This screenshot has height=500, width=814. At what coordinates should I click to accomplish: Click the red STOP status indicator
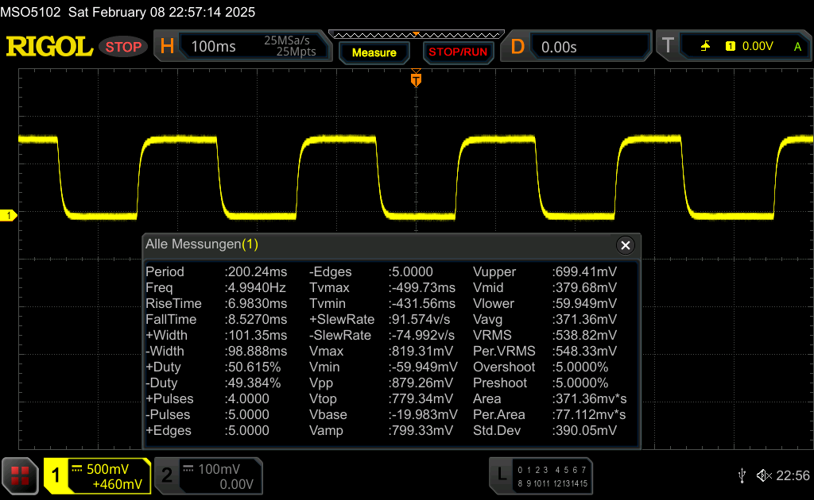(x=123, y=47)
